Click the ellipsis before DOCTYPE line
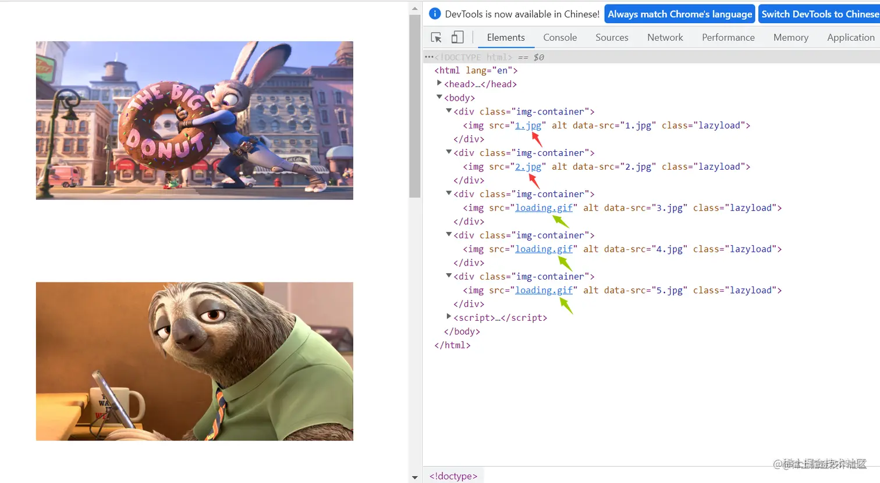The image size is (880, 483). pos(429,57)
